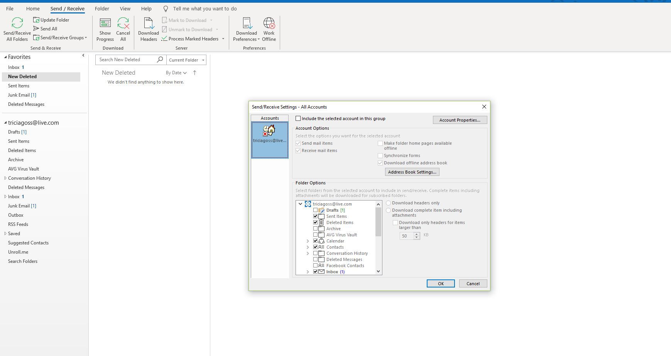Close the Send/Receive Settings dialog
This screenshot has height=356, width=671.
click(x=484, y=107)
